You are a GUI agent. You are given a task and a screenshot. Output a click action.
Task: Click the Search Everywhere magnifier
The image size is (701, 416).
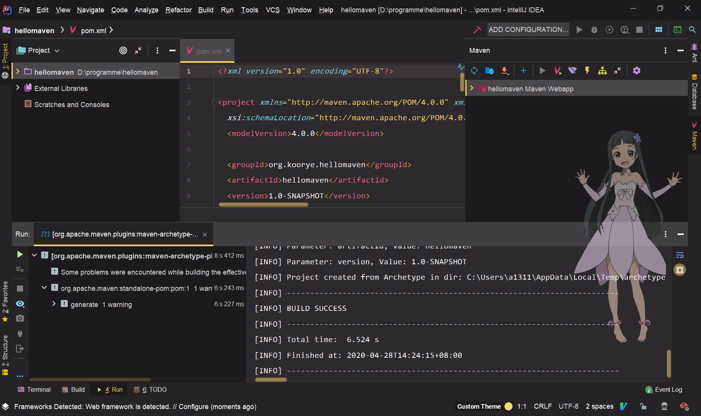[692, 30]
